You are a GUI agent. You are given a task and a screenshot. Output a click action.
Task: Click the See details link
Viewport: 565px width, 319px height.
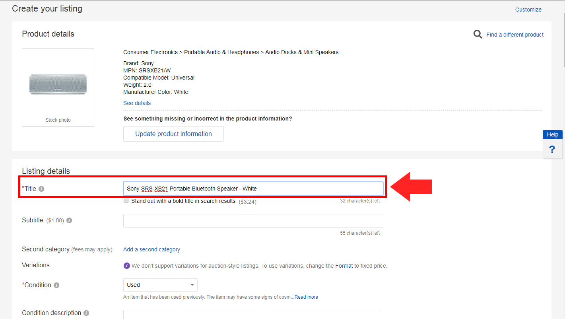[x=137, y=103]
